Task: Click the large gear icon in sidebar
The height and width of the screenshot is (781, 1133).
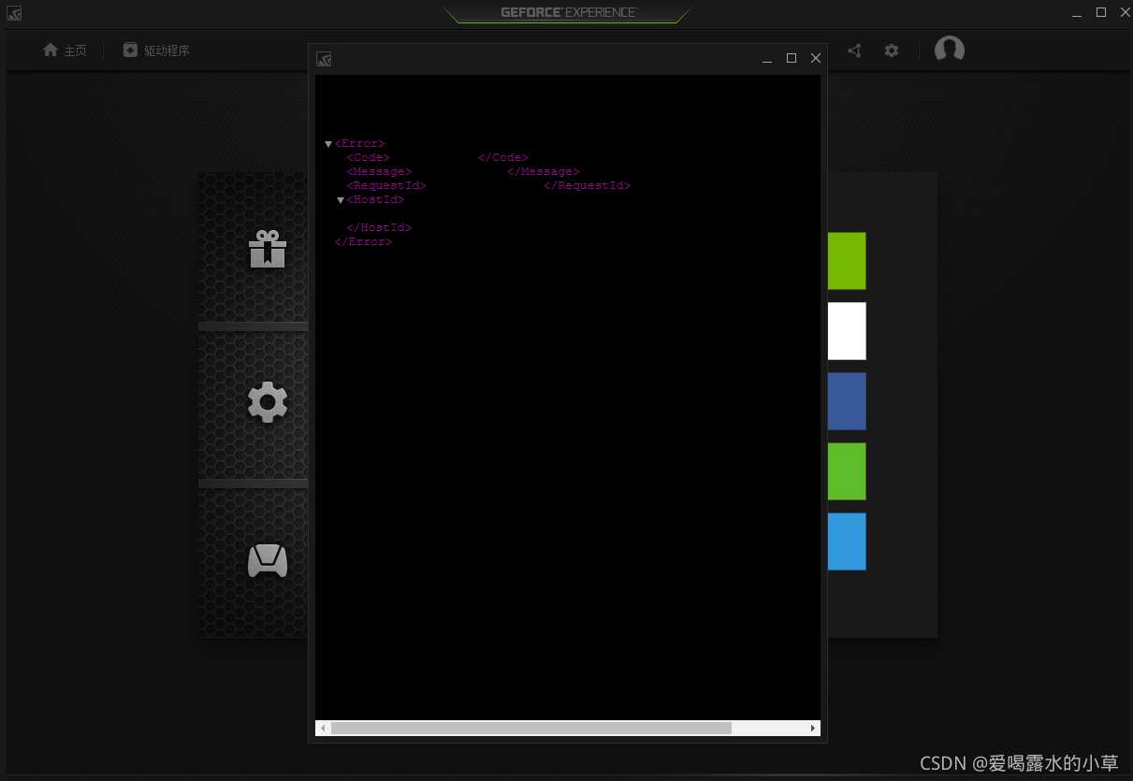Action: (x=268, y=402)
